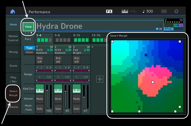The image size is (191, 126).
Task: Open the tempo setting showing 300
Action: [x=148, y=11]
